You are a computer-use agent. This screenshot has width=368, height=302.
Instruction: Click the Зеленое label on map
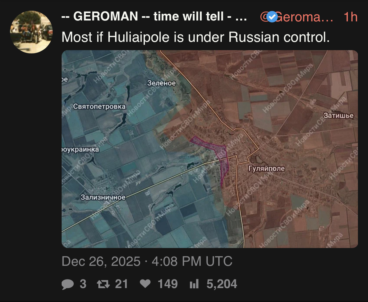click(161, 83)
